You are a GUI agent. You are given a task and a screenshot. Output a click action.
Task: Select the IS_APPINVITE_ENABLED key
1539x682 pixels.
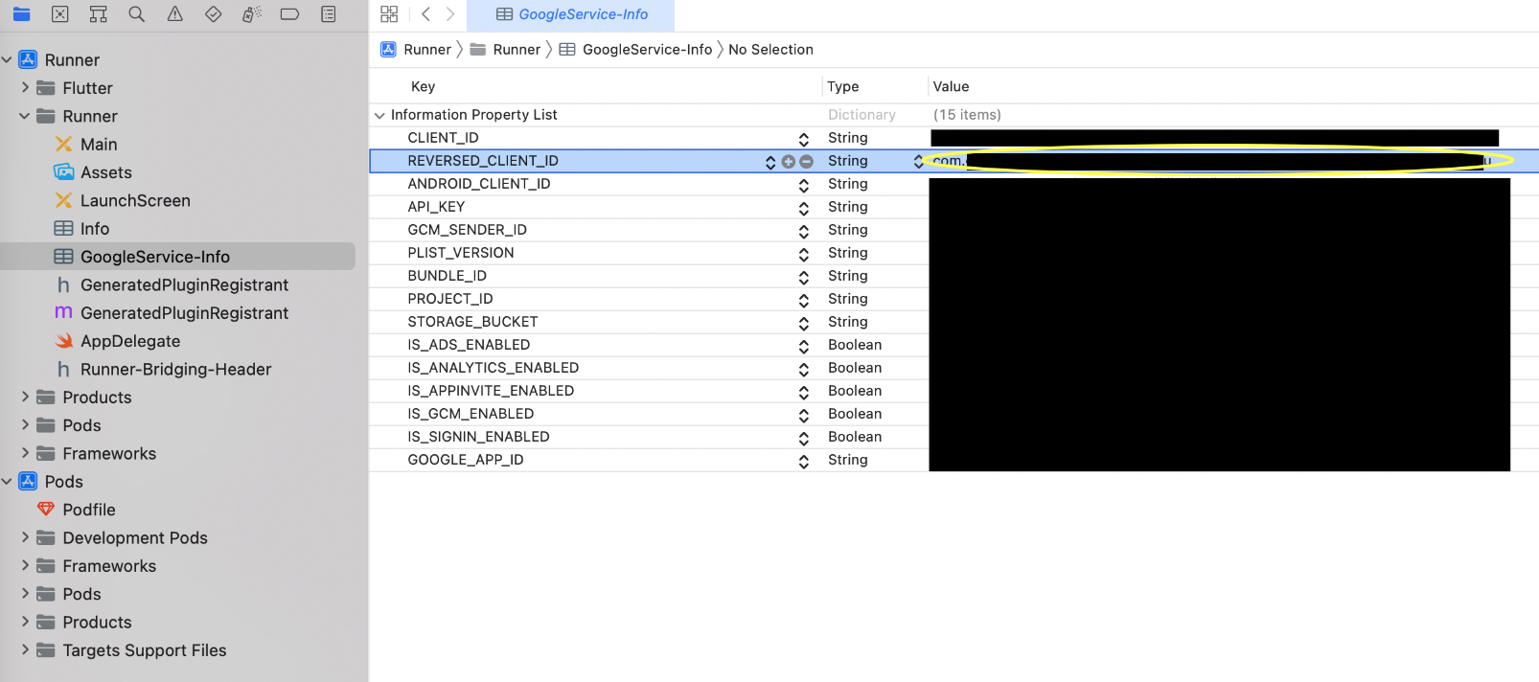(x=491, y=391)
